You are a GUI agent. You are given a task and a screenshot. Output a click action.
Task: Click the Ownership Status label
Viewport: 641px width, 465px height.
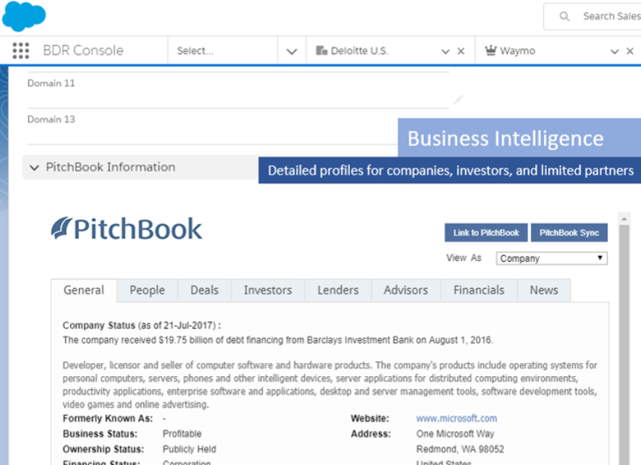coord(103,449)
